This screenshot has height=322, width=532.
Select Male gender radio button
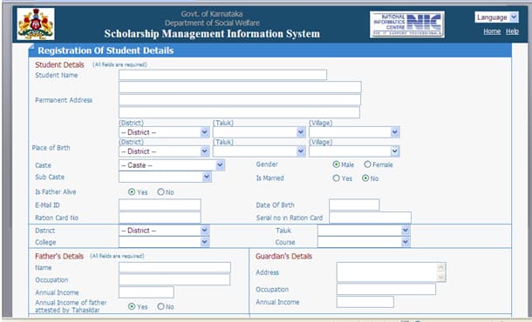(337, 164)
